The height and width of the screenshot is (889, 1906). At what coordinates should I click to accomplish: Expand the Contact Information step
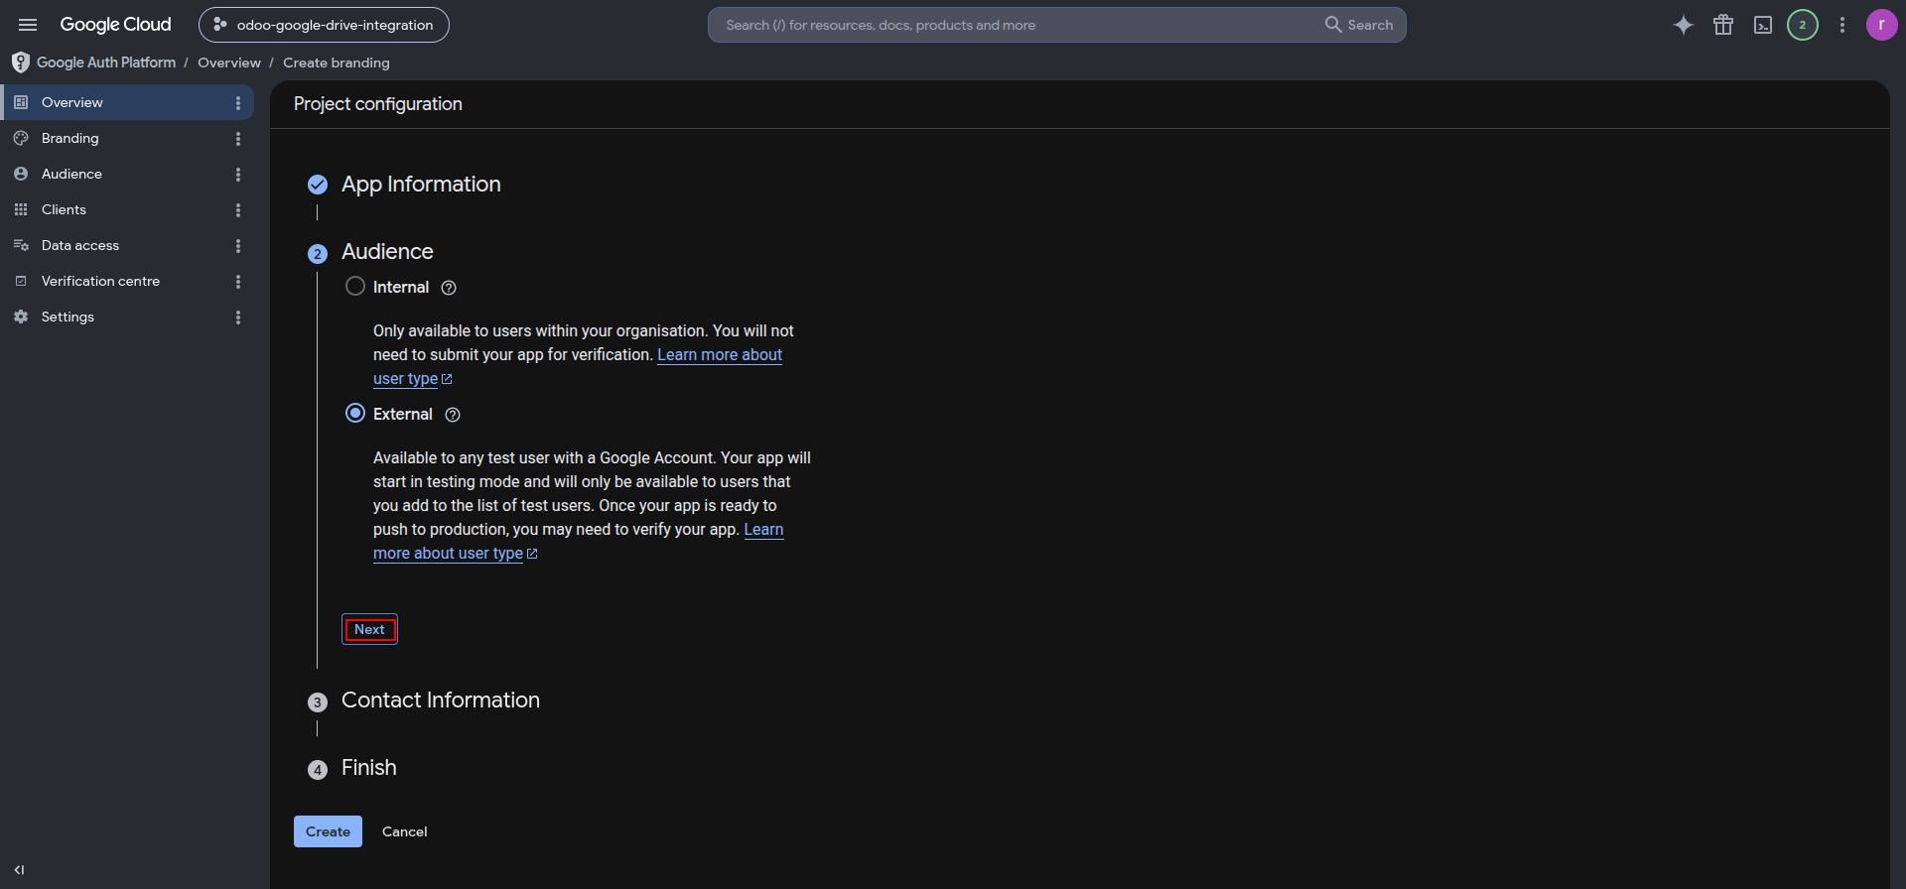click(441, 700)
